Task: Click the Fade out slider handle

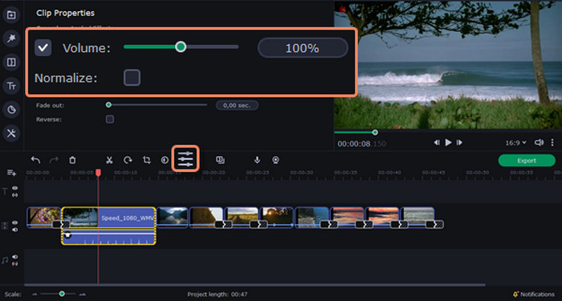Action: [x=108, y=105]
